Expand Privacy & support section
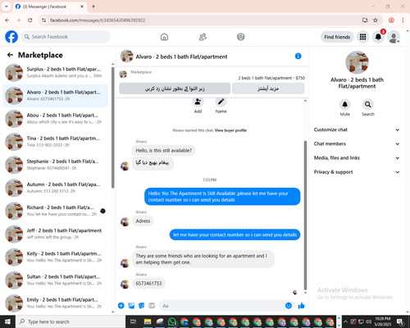This screenshot has width=410, height=328. [357, 172]
